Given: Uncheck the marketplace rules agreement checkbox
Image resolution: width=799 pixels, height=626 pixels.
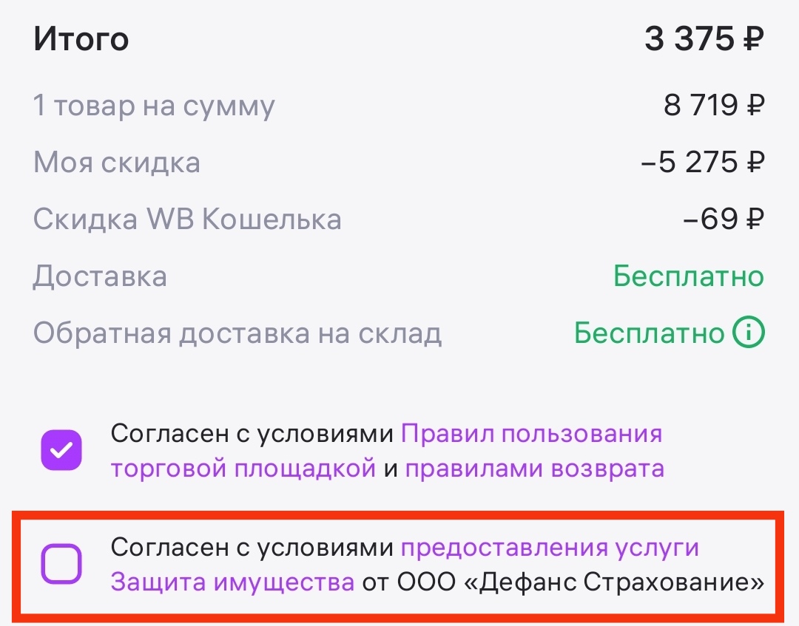Looking at the screenshot, I should (x=61, y=451).
